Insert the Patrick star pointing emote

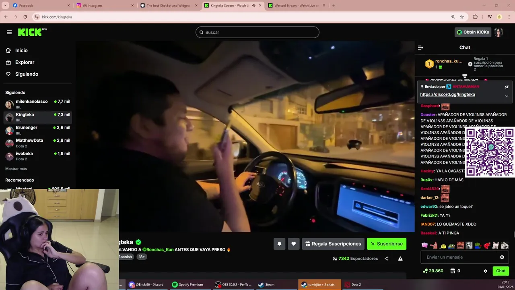(x=433, y=245)
